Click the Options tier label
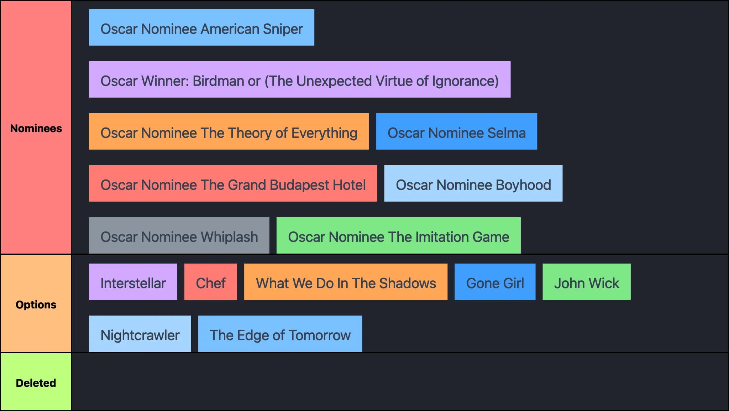 tap(36, 305)
